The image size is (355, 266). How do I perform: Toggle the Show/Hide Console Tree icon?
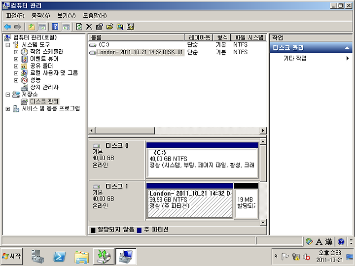point(42,27)
